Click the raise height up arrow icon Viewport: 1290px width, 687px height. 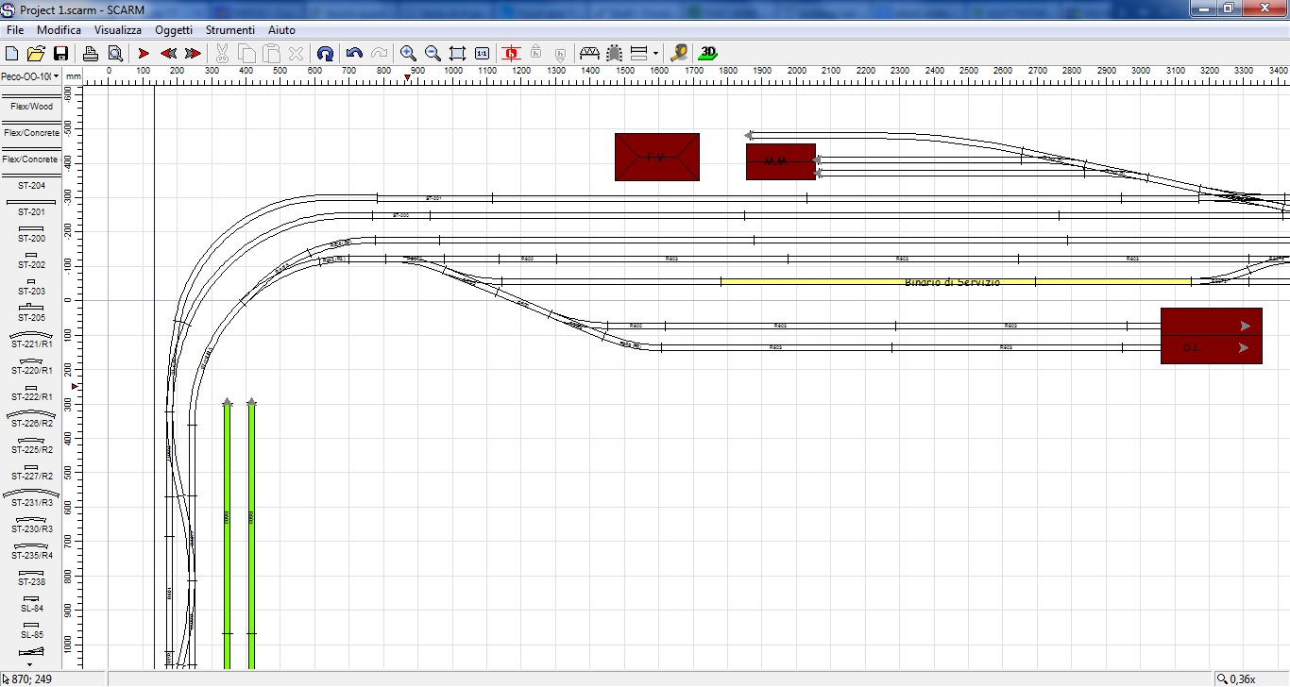point(535,54)
